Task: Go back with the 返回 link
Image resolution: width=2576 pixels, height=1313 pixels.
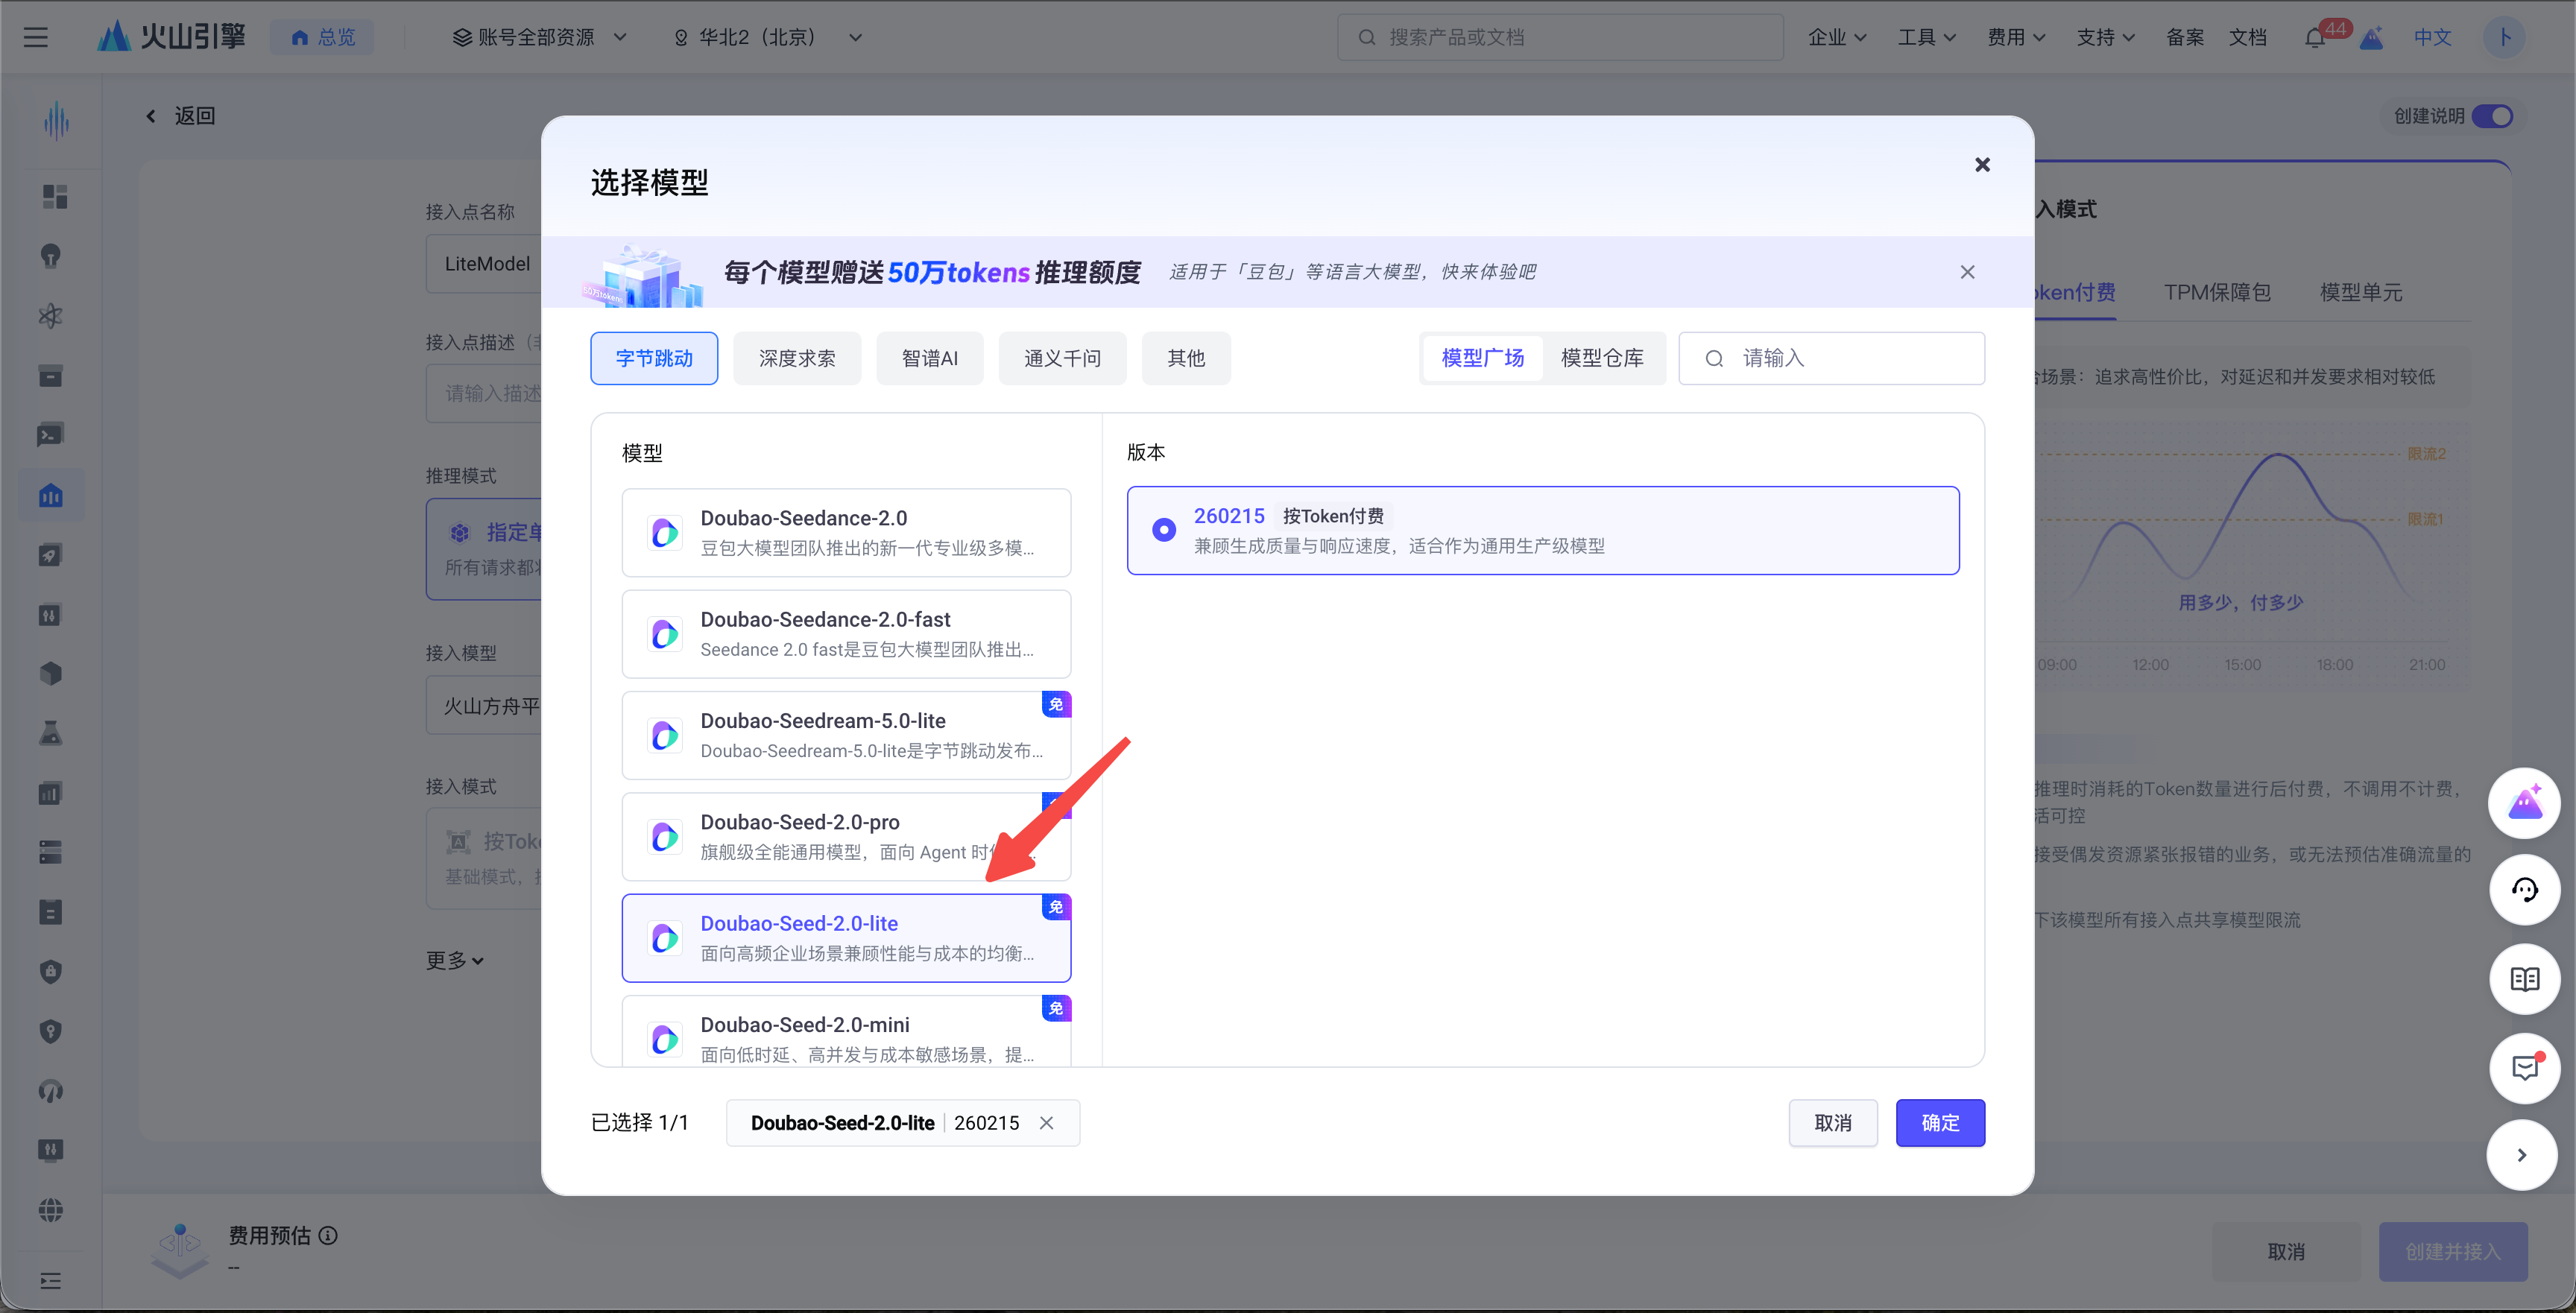Action: 181,116
